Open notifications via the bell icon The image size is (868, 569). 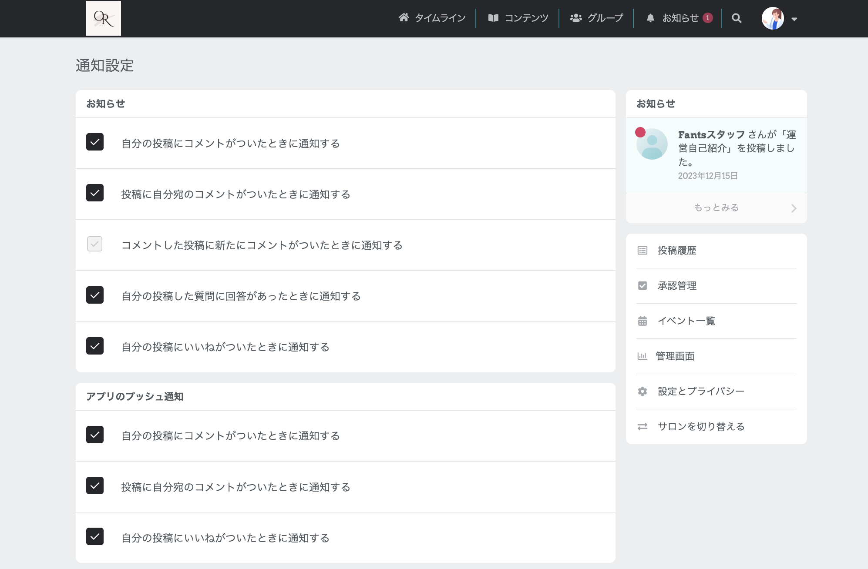click(650, 18)
